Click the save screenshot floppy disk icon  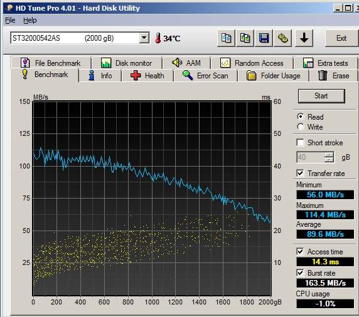pyautogui.click(x=264, y=38)
